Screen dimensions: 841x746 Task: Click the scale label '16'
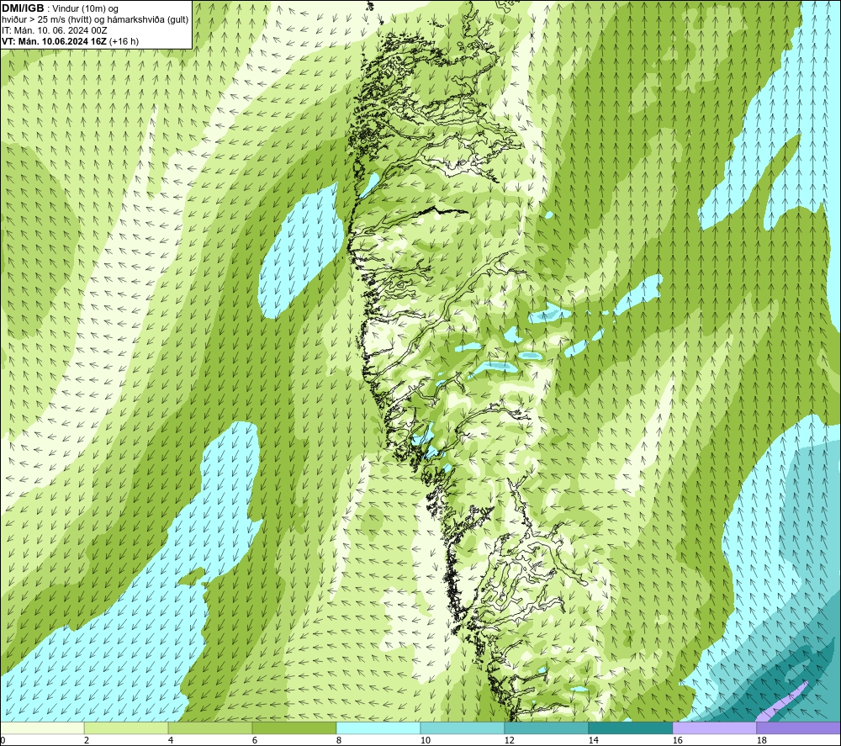pyautogui.click(x=677, y=740)
